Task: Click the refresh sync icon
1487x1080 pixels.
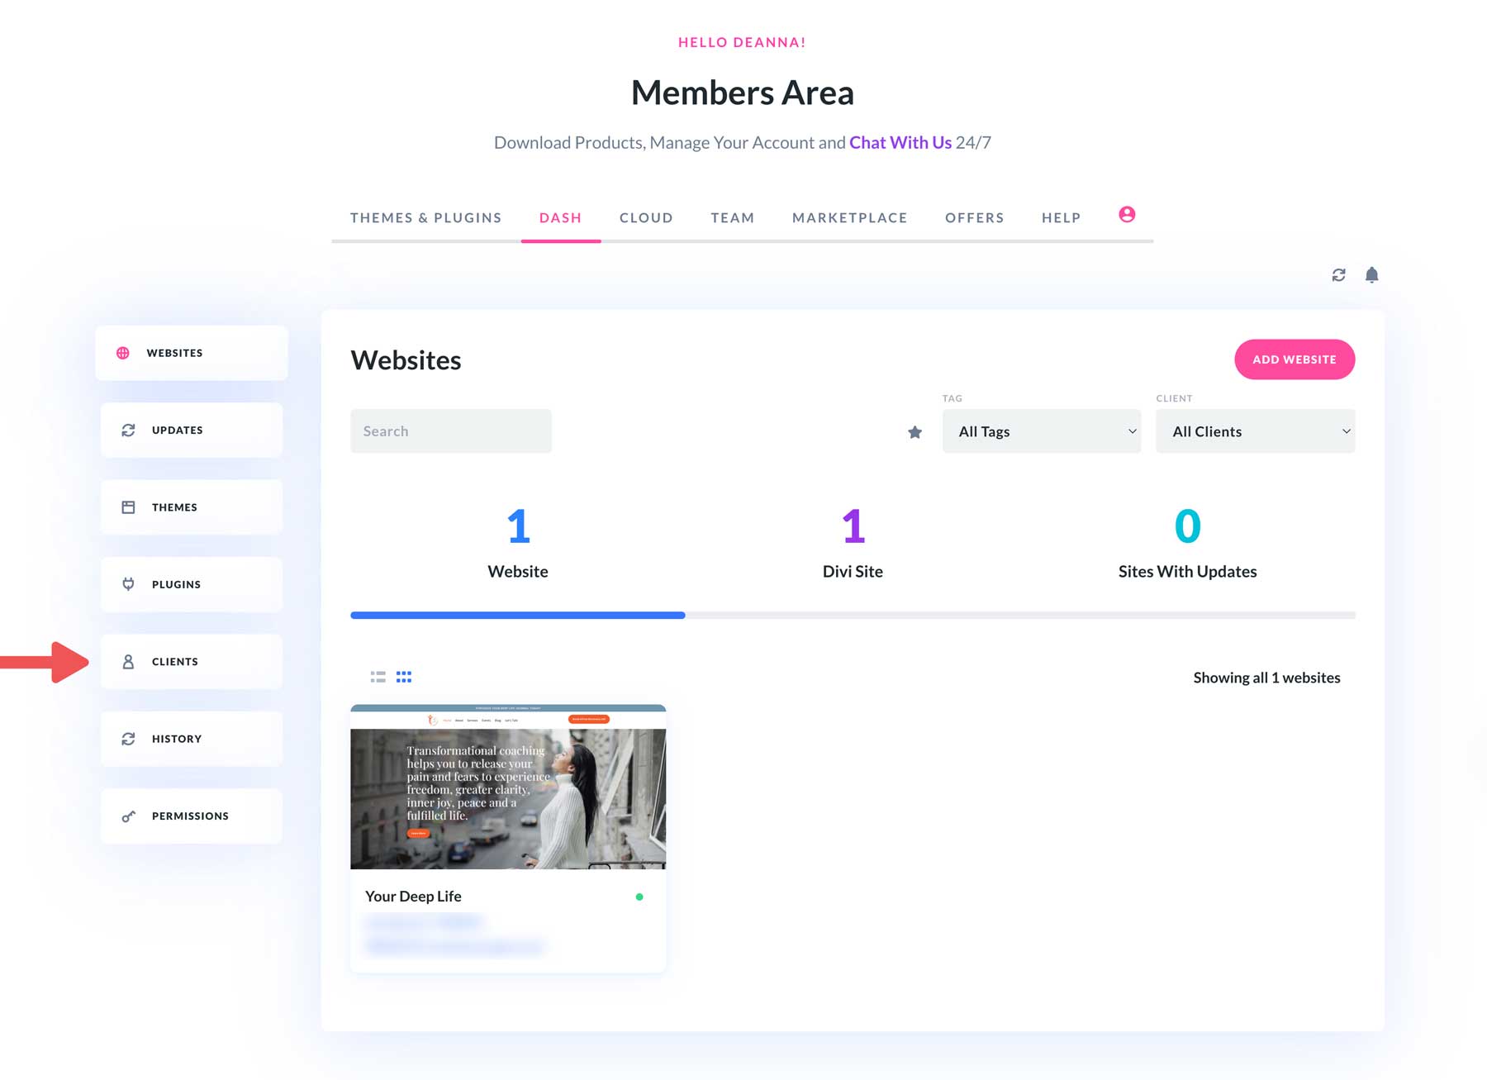Action: coord(1338,274)
